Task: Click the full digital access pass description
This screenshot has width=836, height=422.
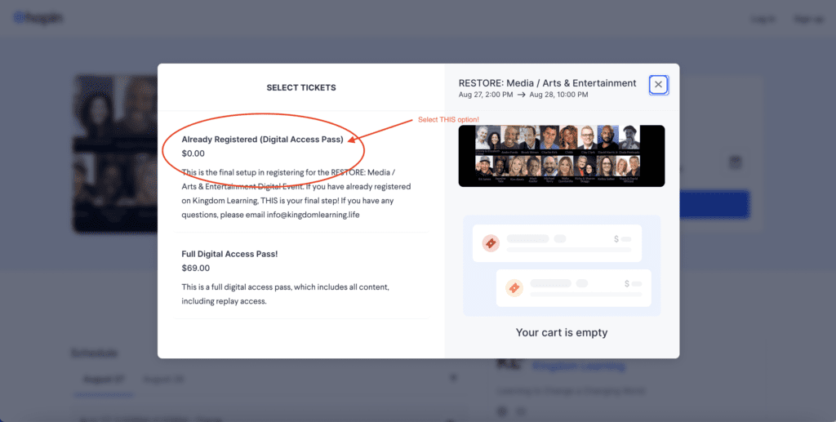Action: (285, 294)
